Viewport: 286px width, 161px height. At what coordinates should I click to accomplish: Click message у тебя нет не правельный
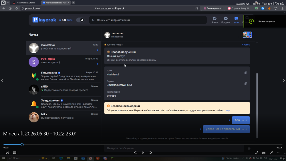click(x=226, y=129)
